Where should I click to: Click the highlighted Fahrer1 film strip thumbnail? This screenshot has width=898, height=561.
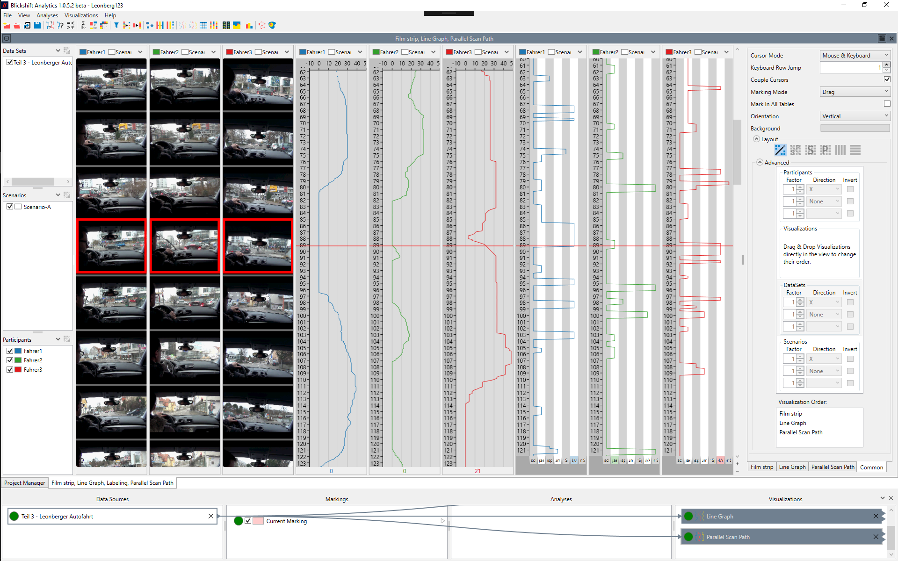(x=111, y=245)
